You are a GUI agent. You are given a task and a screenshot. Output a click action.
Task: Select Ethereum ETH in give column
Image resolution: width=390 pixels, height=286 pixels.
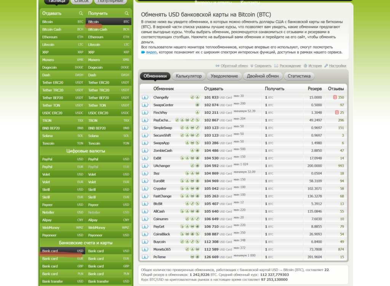[x=63, y=37]
